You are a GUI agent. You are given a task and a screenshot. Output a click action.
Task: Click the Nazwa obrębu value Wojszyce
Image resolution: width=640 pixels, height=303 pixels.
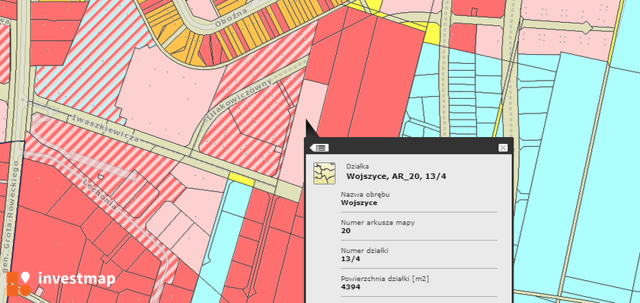[x=359, y=203]
